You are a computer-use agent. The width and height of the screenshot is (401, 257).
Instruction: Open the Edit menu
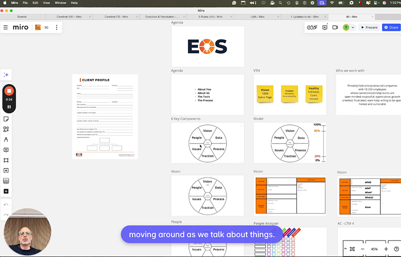tap(35, 3)
